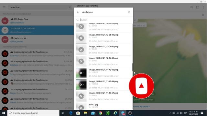Focus the Buscar field in Archivos
Viewport: 207px width, 116px height.
click(x=103, y=20)
